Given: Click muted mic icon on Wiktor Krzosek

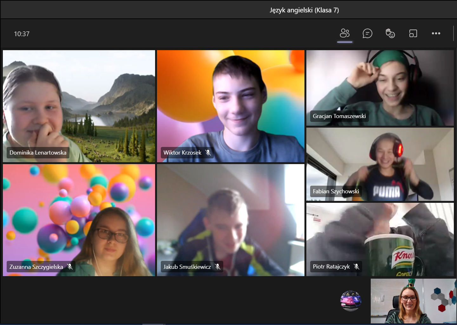Looking at the screenshot, I should tap(208, 153).
